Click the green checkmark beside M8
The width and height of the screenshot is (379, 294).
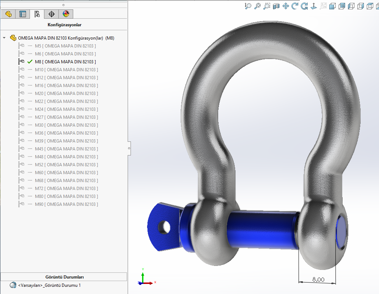click(x=30, y=62)
